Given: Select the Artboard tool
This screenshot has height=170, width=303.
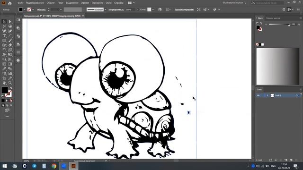Looking at the screenshot, I should click(4, 78).
